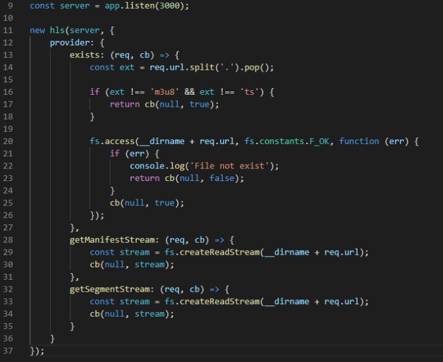
Task: Click line number 37 in the gutter
Action: 8,351
